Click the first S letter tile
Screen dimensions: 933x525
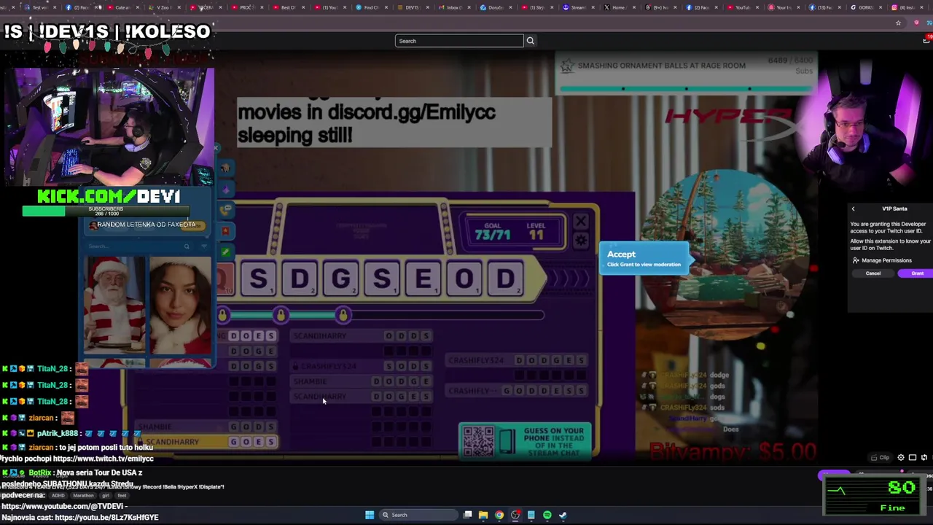[258, 279]
